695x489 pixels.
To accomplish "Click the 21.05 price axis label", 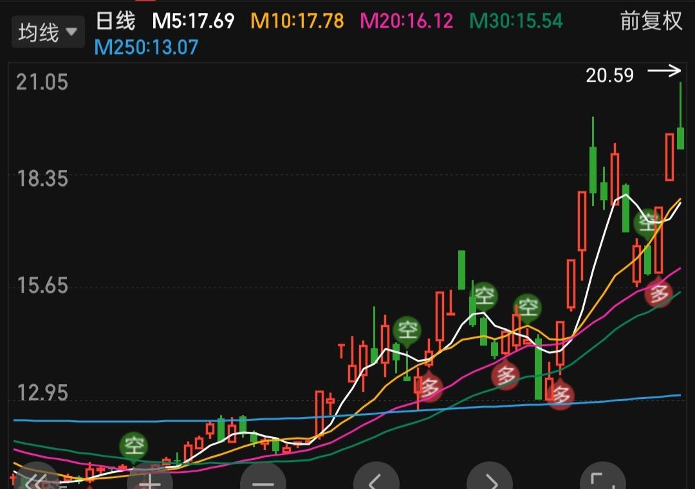I will (x=41, y=82).
